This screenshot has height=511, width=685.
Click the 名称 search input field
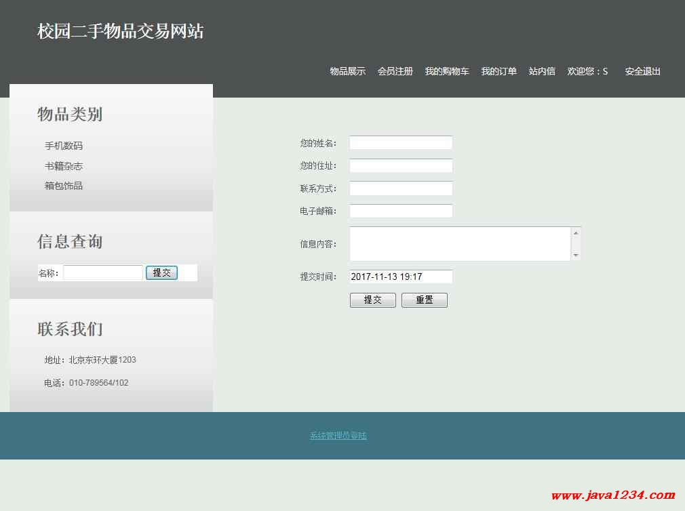(x=103, y=273)
